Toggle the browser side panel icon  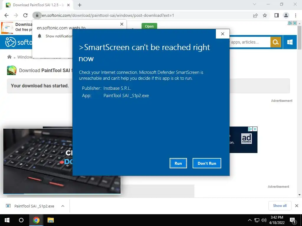(277, 15)
